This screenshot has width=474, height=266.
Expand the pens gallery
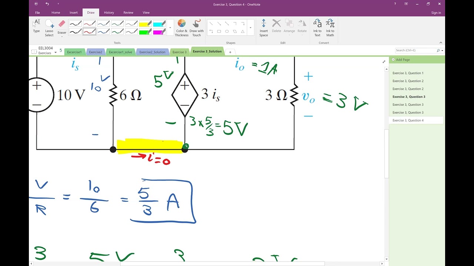[170, 28]
